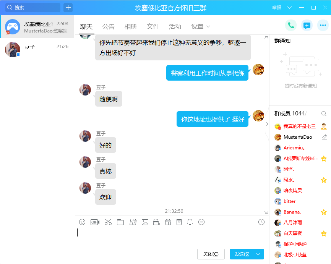331x264 pixels.
Task: Insert a picture with image icon
Action: pyautogui.click(x=145, y=222)
